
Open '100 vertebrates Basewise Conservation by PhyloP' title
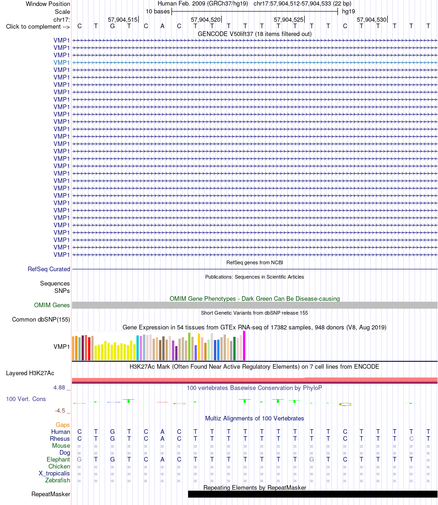(x=255, y=388)
